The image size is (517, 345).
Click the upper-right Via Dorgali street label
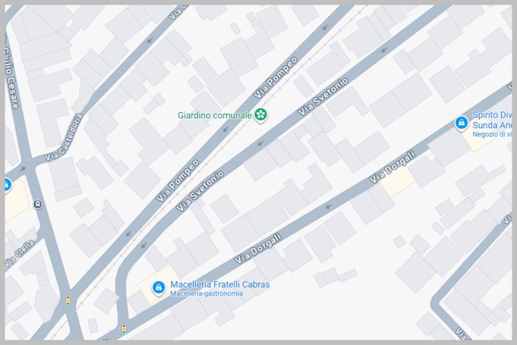(x=392, y=167)
